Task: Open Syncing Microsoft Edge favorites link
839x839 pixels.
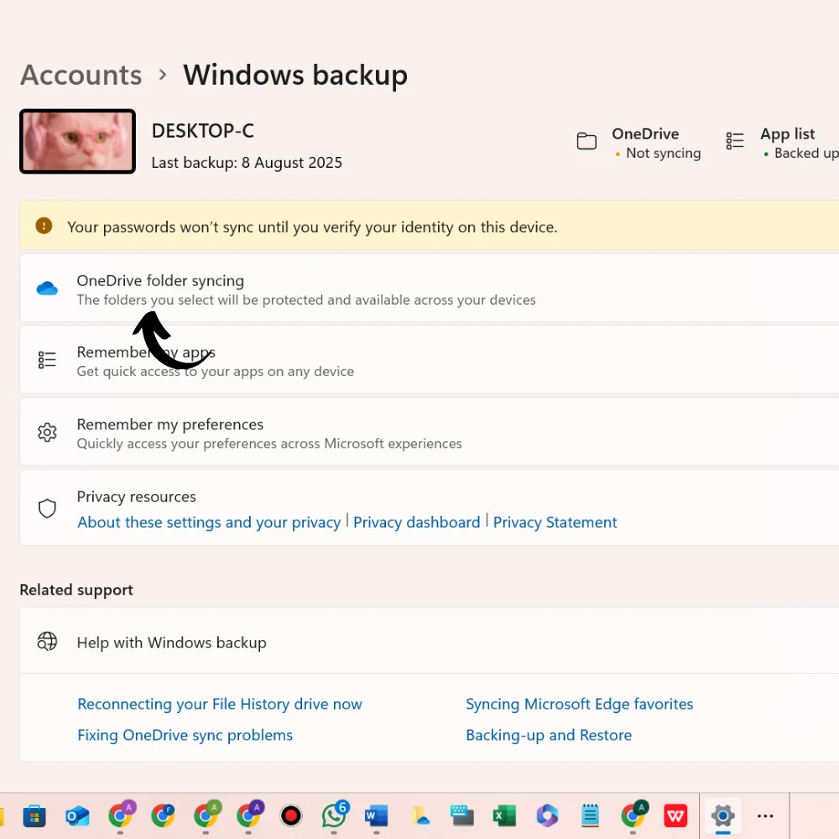Action: (x=579, y=704)
